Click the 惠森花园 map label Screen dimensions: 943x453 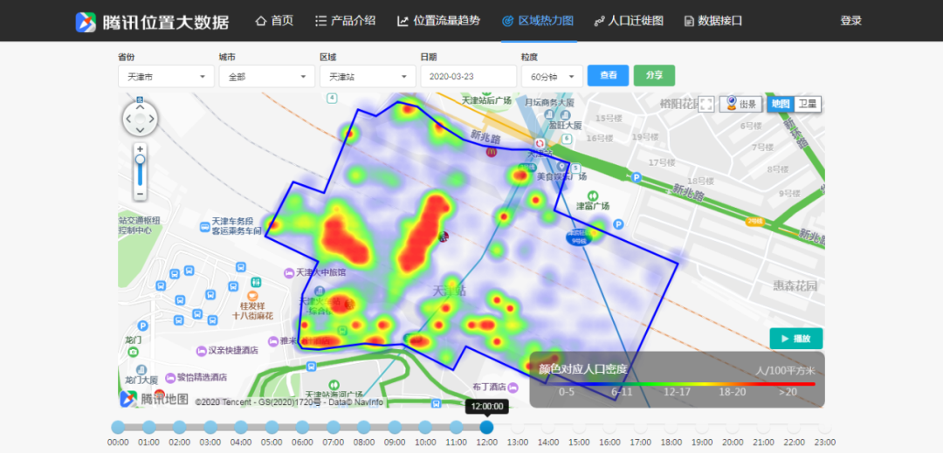[795, 286]
